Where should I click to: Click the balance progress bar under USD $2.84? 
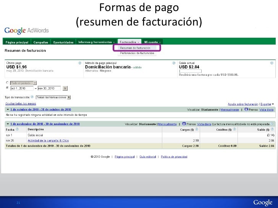(x=191, y=71)
